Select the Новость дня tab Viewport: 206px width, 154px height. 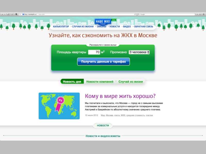coord(72,82)
